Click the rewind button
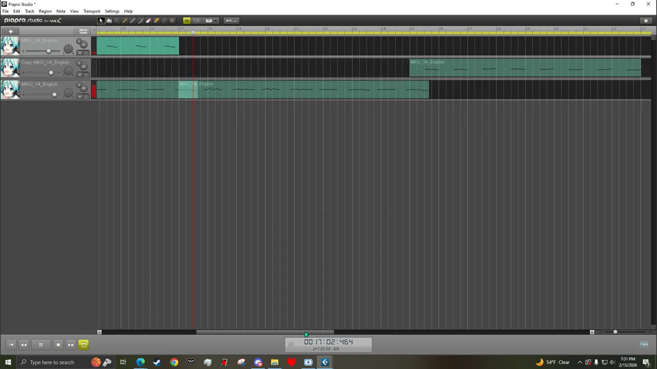Screen dimensions: 657x369 pyautogui.click(x=24, y=345)
